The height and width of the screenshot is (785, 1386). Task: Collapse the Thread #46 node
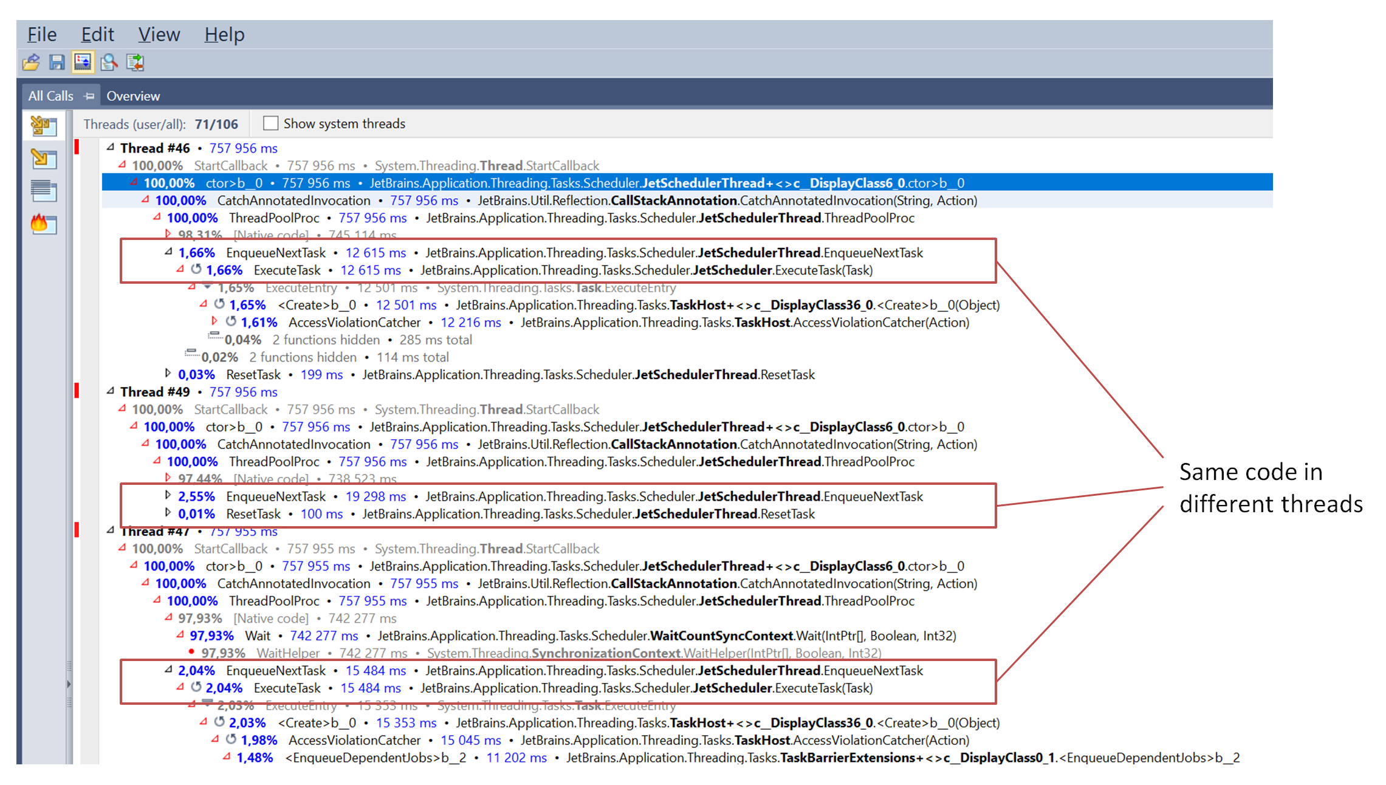tap(110, 148)
